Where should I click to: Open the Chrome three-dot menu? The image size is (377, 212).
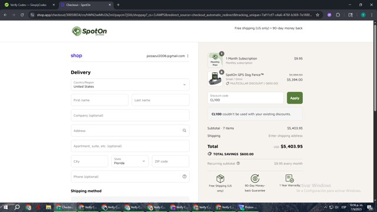click(x=372, y=15)
